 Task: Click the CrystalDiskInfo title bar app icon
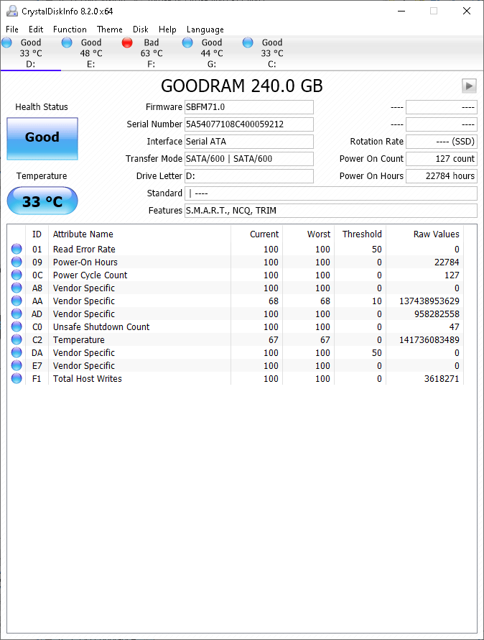point(11,12)
